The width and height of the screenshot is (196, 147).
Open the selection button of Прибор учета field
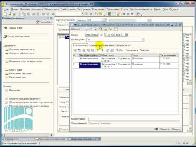coord(143,40)
